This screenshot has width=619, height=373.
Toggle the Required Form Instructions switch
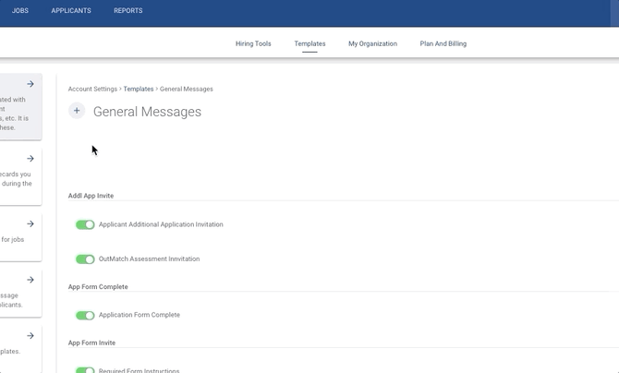pyautogui.click(x=85, y=370)
